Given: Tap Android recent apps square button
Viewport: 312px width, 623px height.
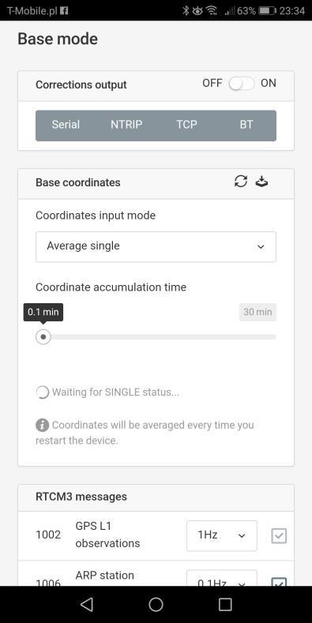Looking at the screenshot, I should click(x=225, y=604).
